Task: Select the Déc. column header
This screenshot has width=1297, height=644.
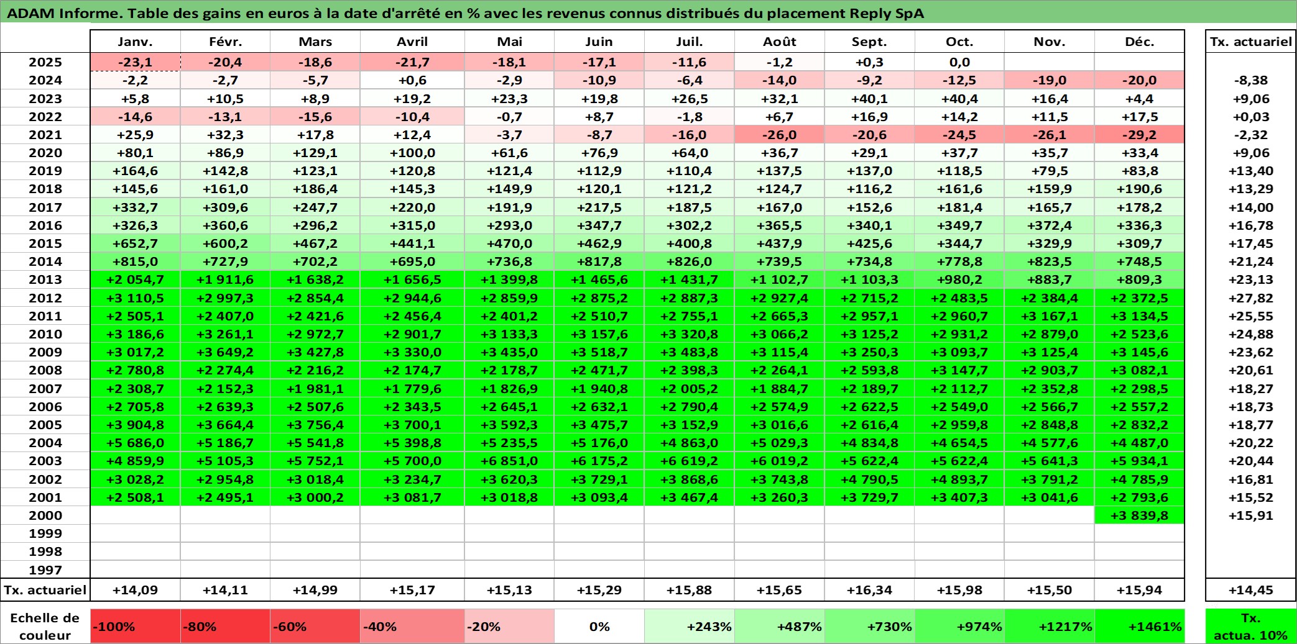Action: (x=1140, y=42)
